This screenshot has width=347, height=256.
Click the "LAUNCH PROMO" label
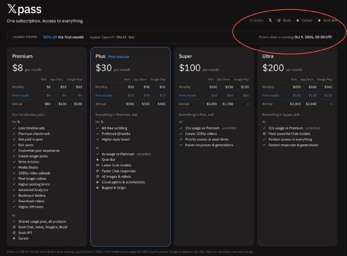pos(25,37)
